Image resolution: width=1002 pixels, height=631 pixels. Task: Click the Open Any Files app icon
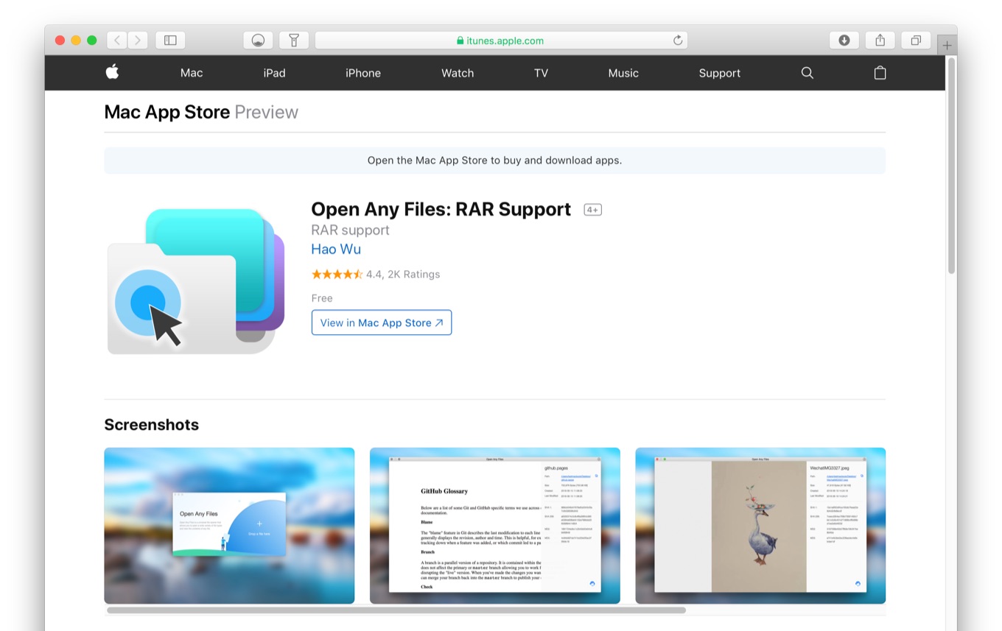(x=196, y=281)
